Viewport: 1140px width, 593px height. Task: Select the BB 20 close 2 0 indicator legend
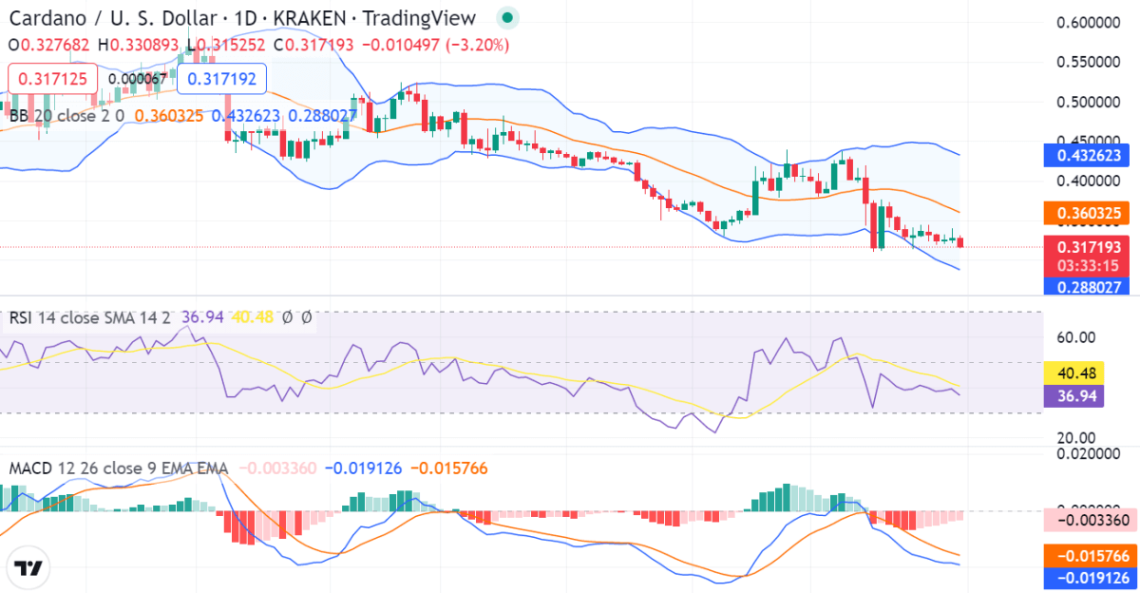[x=67, y=115]
